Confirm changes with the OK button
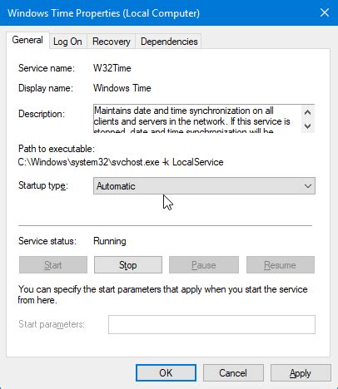This screenshot has width=338, height=389. click(x=166, y=373)
